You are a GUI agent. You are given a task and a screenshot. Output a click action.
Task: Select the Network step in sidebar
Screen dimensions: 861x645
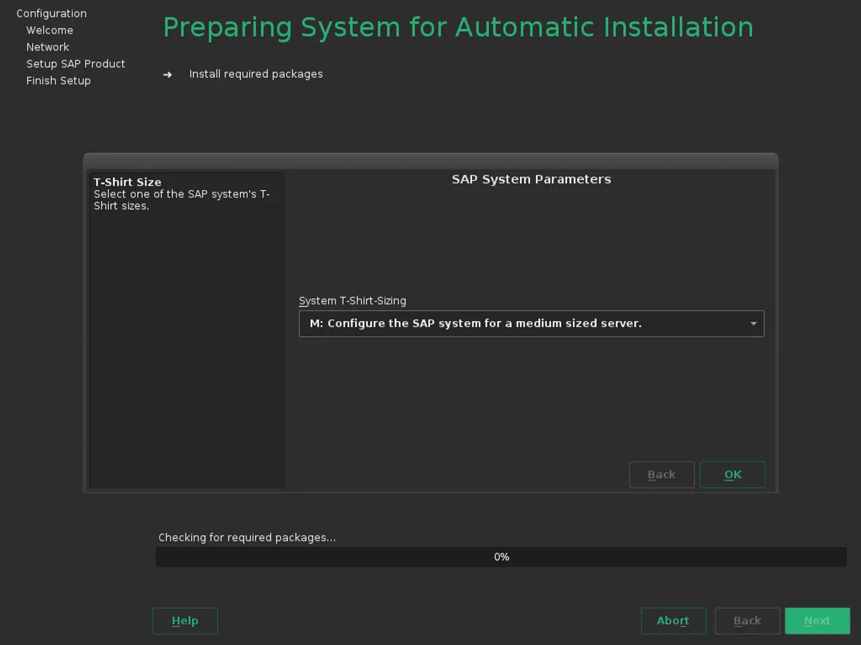48,47
